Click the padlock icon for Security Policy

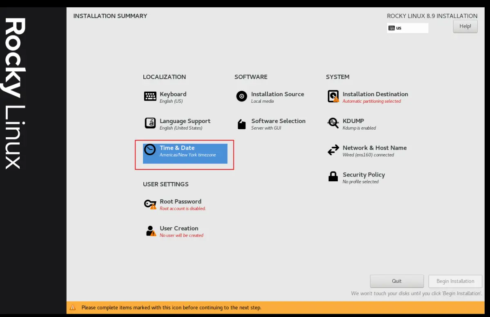[333, 176]
